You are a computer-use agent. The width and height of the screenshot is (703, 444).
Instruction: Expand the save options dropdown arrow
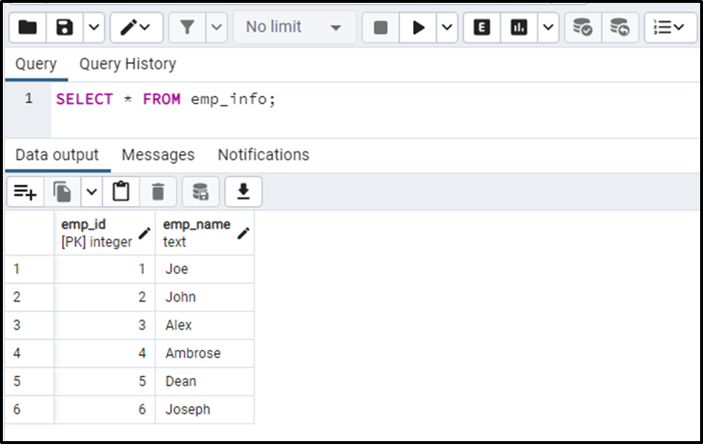[x=94, y=27]
